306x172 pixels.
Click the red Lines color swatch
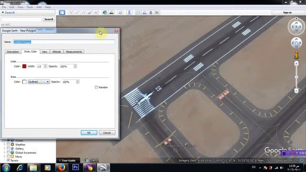[24, 66]
